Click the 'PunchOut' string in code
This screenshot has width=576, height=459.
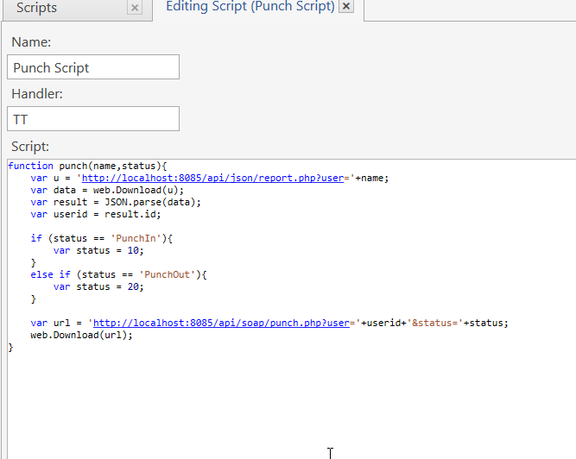tap(163, 274)
